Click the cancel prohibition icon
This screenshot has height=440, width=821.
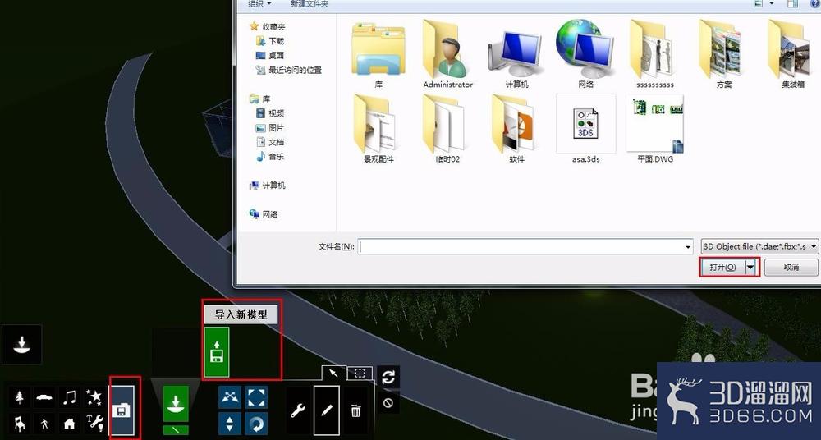(x=388, y=402)
